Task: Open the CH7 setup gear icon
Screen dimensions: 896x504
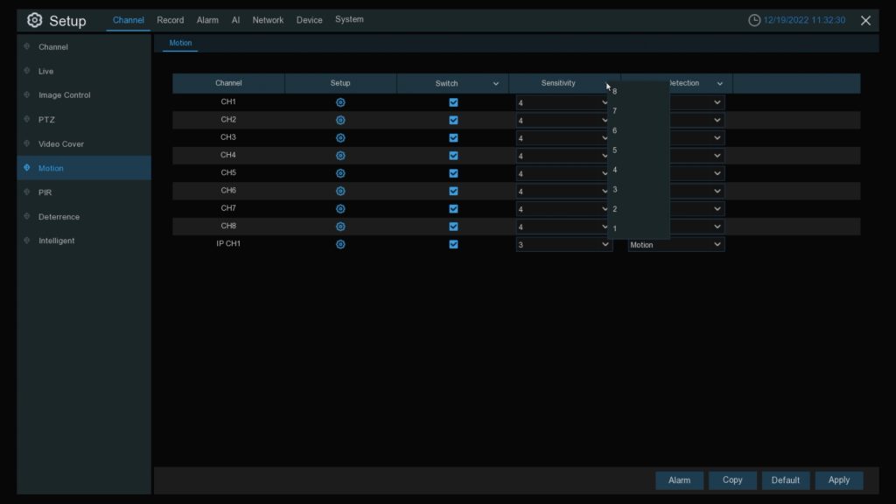Action: (340, 209)
